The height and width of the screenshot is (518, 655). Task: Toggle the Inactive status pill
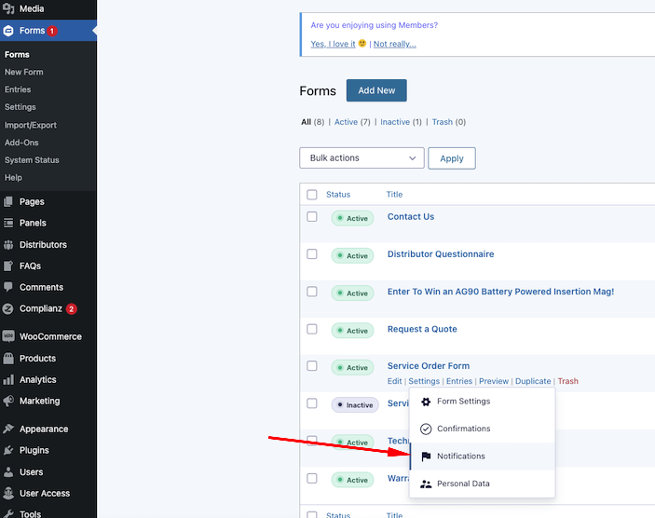[x=355, y=404]
